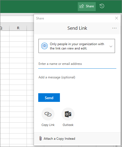Close the Share pane
This screenshot has height=147, width=122.
tap(117, 18)
